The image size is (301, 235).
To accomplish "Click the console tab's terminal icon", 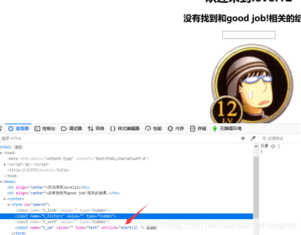I will click(x=37, y=129).
